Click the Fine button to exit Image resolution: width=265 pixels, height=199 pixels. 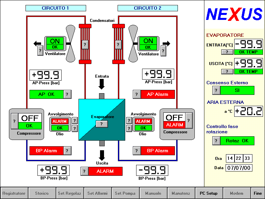pos(258,193)
